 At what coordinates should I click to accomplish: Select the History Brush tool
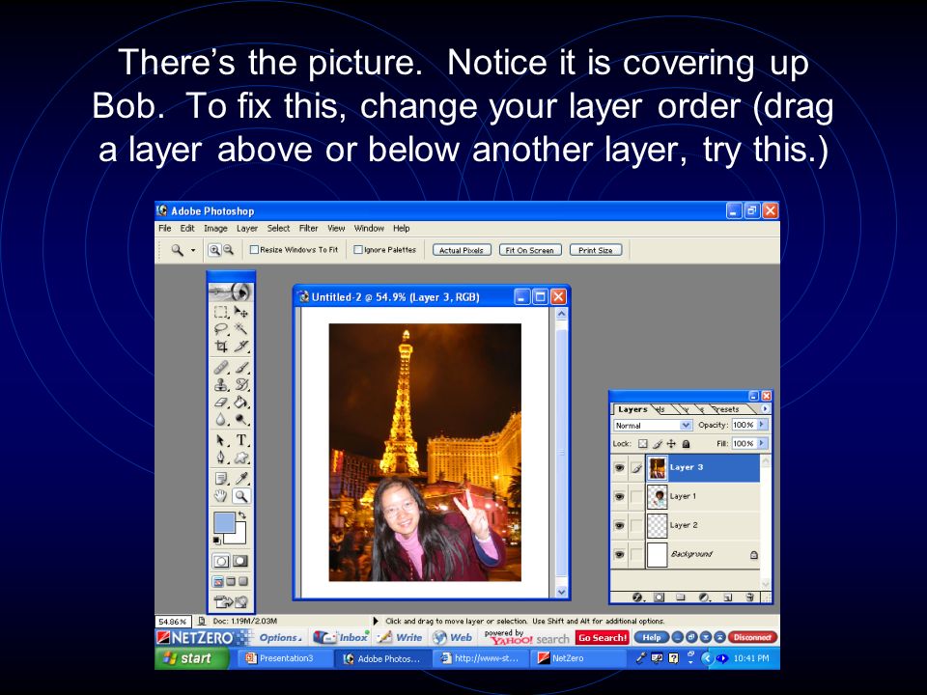click(240, 385)
